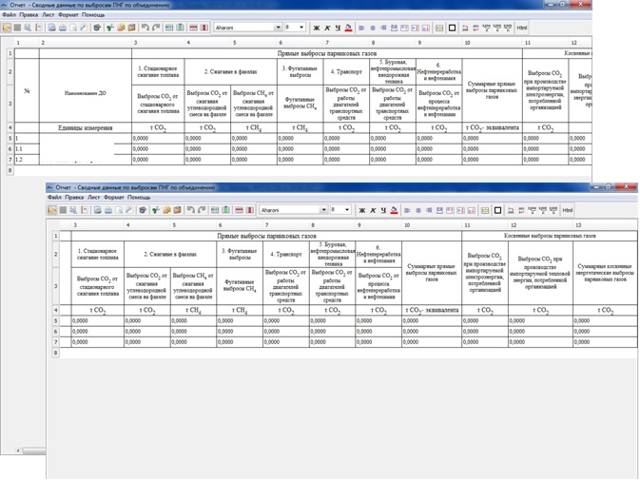This screenshot has height=480, width=640.
Task: Open the font size 8 dropdown in the front window
Action: tap(347, 209)
